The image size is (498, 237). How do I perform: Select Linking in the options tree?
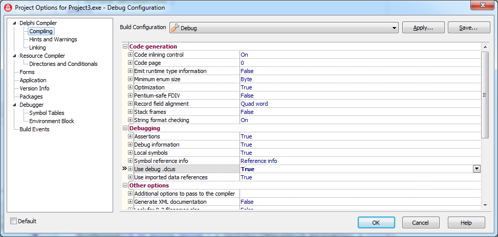pyautogui.click(x=37, y=48)
